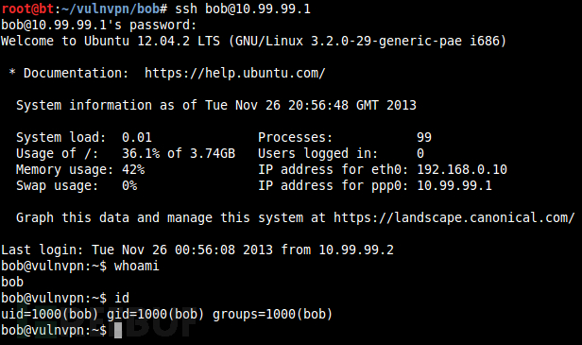Click the help.ubuntu.com documentation URL

click(235, 73)
